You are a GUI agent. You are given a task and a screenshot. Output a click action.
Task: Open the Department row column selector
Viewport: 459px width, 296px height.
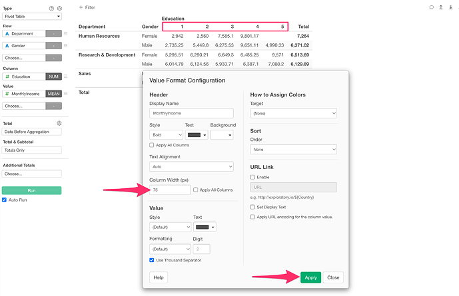pos(24,34)
